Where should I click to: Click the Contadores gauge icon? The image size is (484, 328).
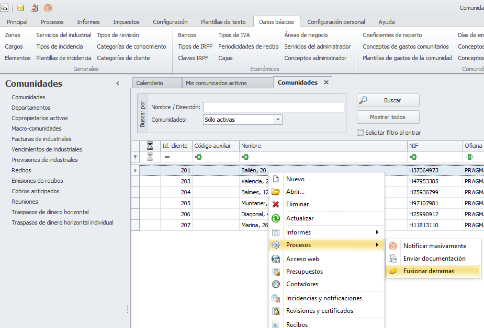point(276,284)
